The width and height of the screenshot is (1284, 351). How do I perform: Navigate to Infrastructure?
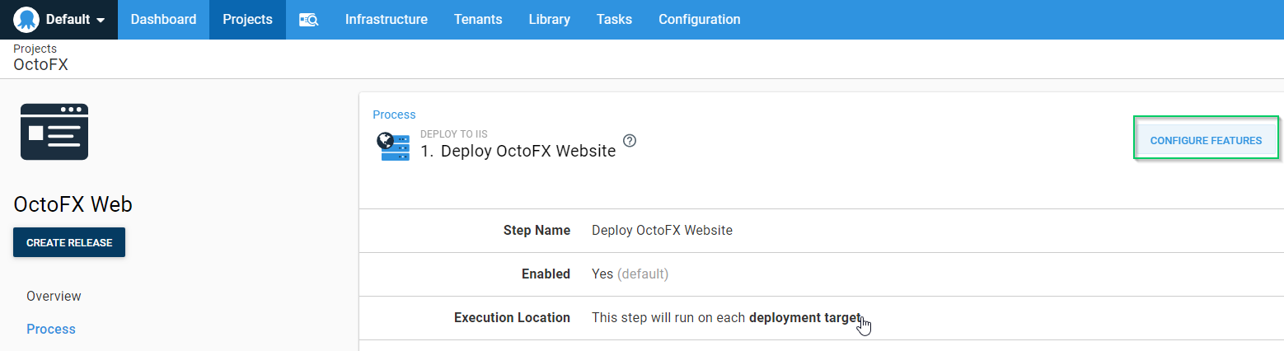tap(386, 20)
